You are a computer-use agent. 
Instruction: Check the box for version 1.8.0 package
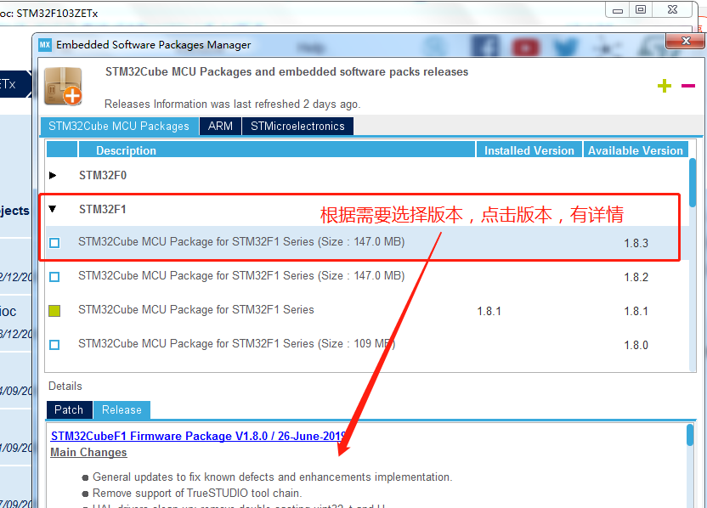click(54, 344)
